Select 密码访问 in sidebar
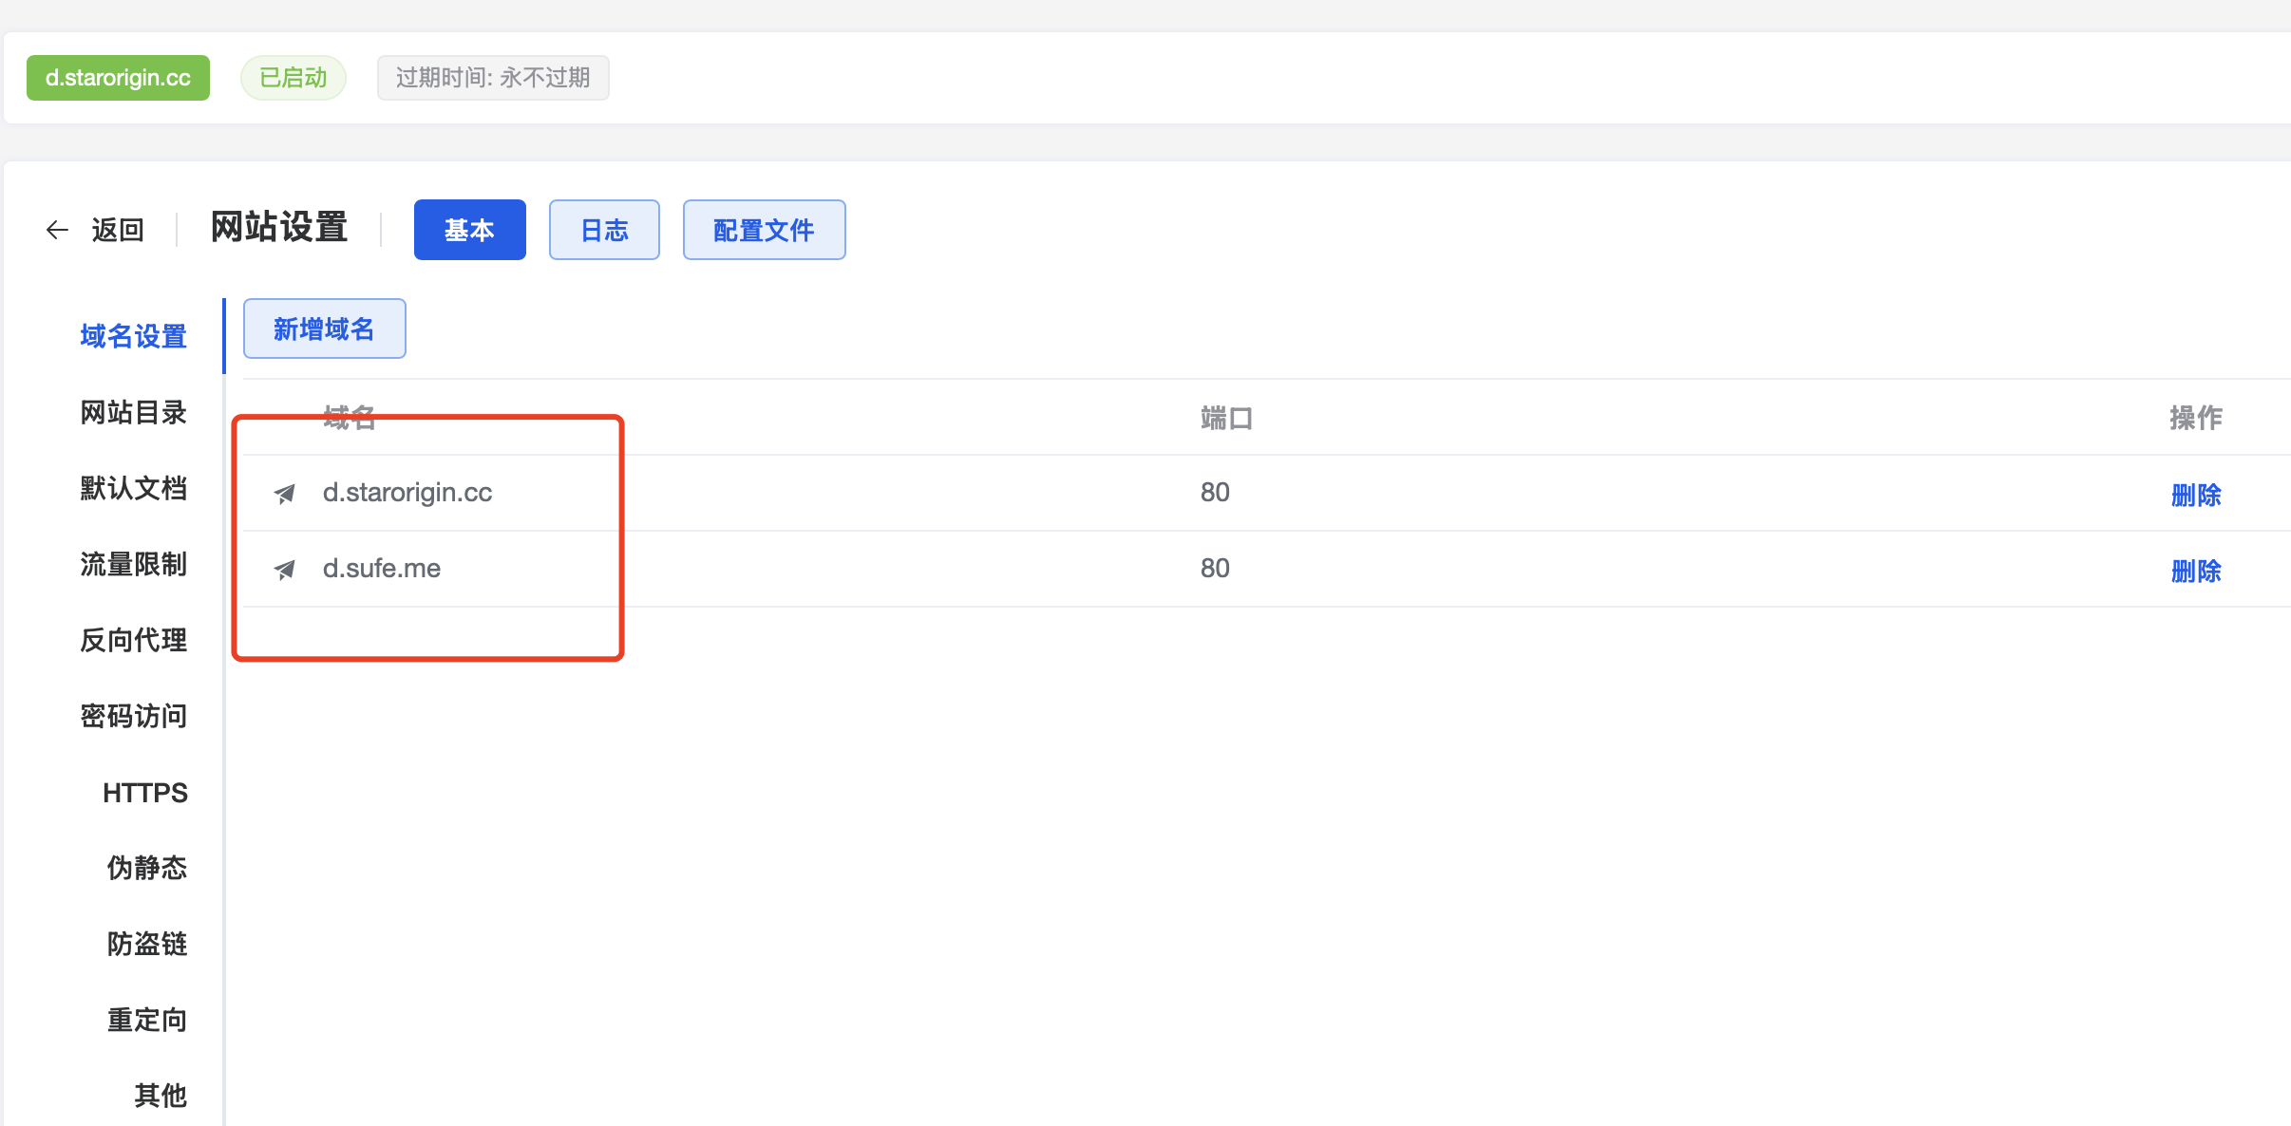Image resolution: width=2291 pixels, height=1126 pixels. click(x=133, y=716)
